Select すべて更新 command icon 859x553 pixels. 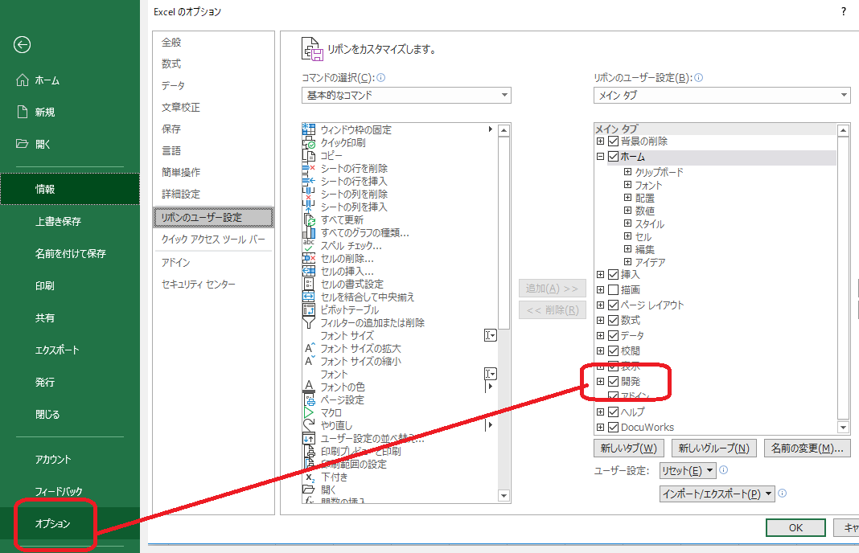[x=309, y=219]
